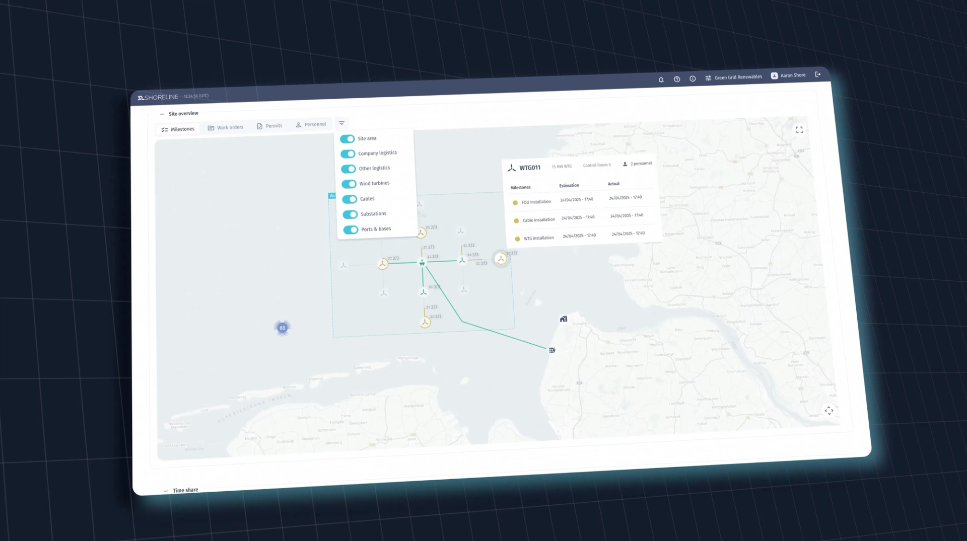Viewport: 967px width, 541px height.
Task: Disable the Company logistics layer
Action: pos(348,154)
